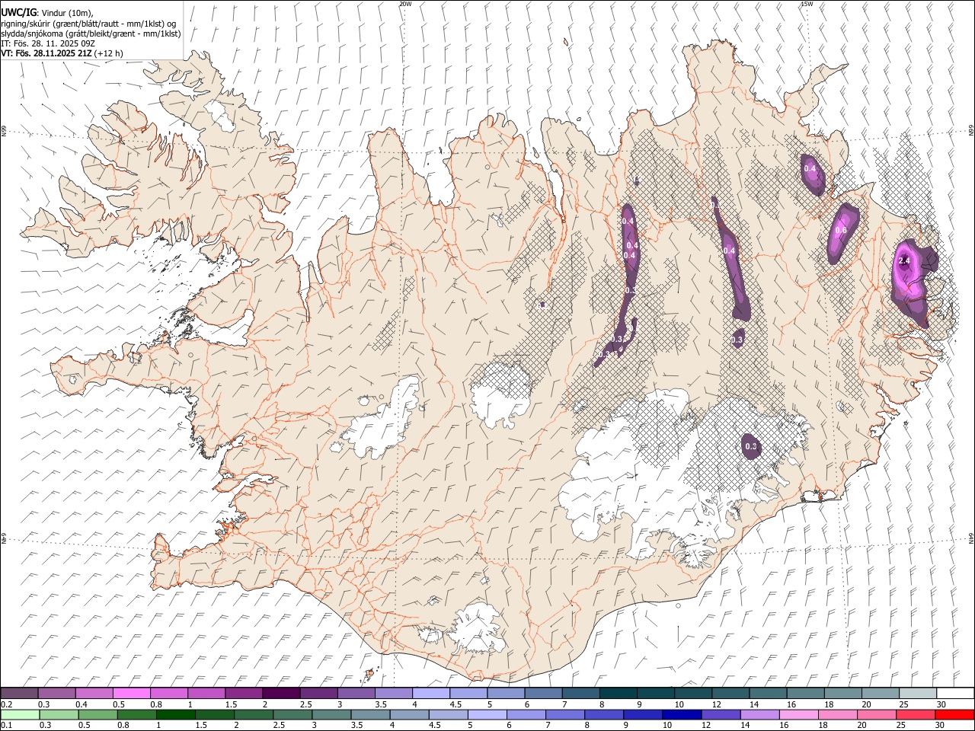The width and height of the screenshot is (975, 731).
Task: Click the 0.4 value on the northeastern purple blob
Action: (810, 168)
